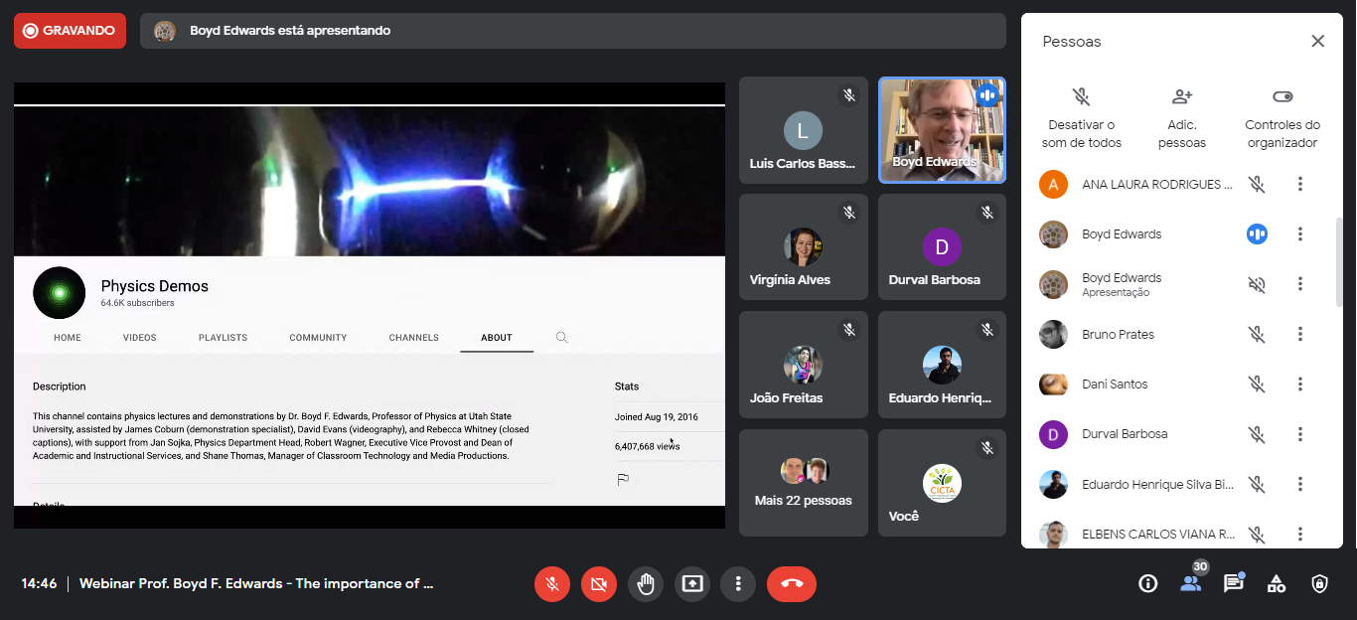Click the report flag icon under Stats
The image size is (1357, 620).
[623, 480]
